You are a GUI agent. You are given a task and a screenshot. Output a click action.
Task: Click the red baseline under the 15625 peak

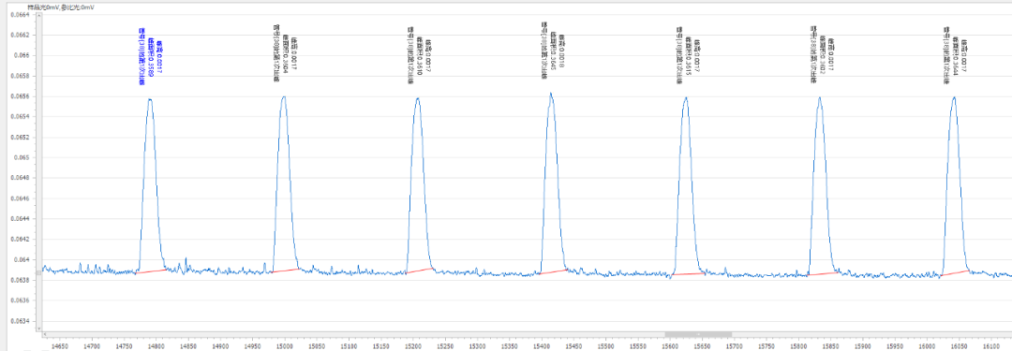click(x=688, y=274)
